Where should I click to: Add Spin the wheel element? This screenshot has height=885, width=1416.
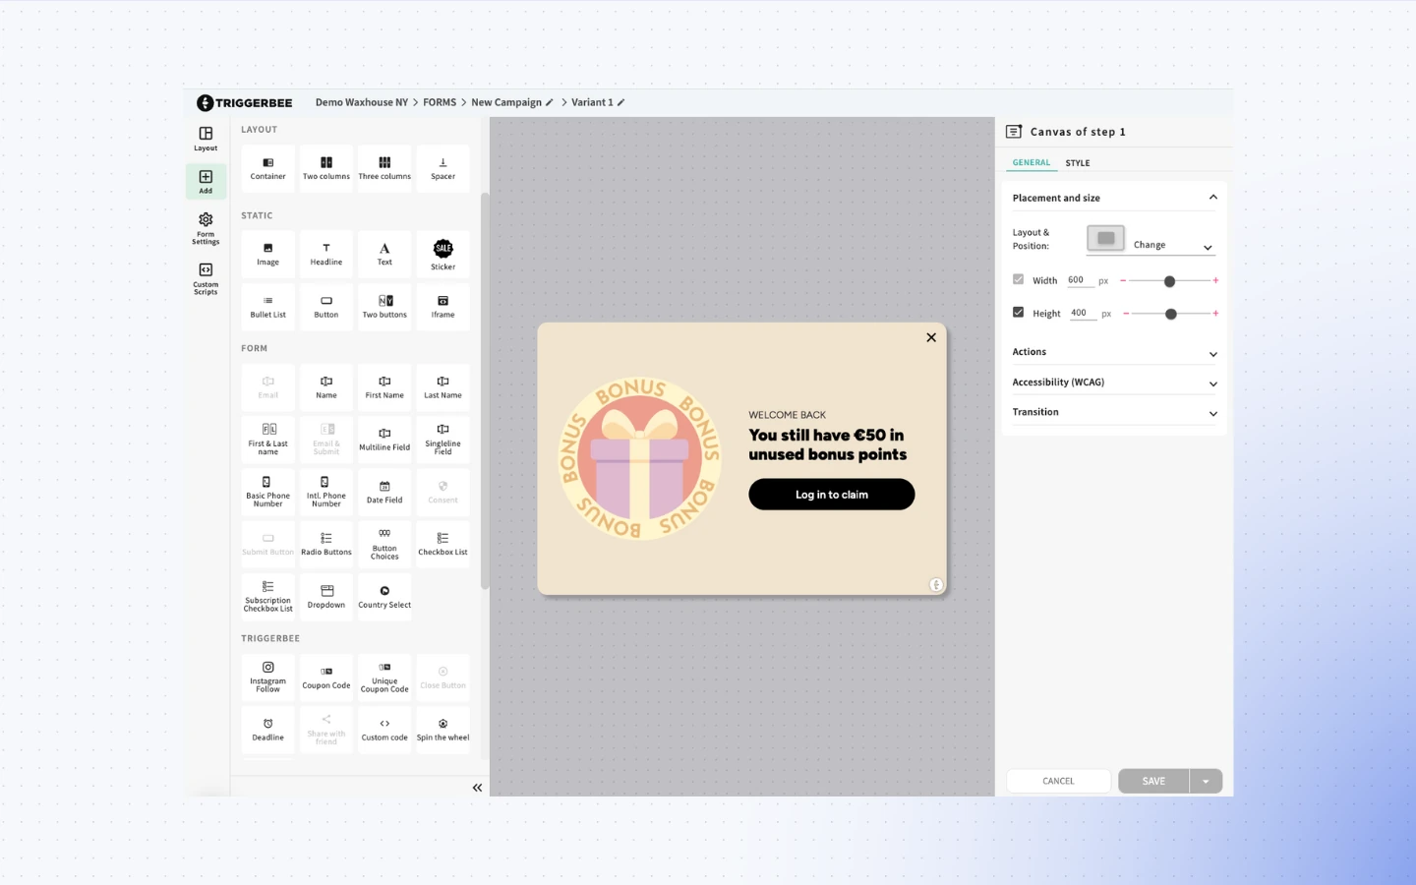point(442,730)
